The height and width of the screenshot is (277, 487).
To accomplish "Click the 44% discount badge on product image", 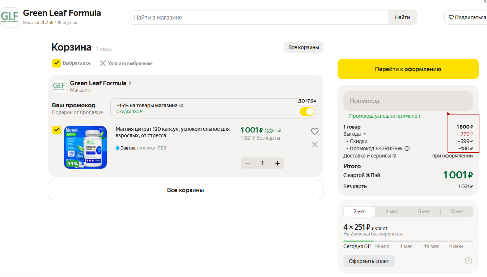I will click(x=72, y=164).
